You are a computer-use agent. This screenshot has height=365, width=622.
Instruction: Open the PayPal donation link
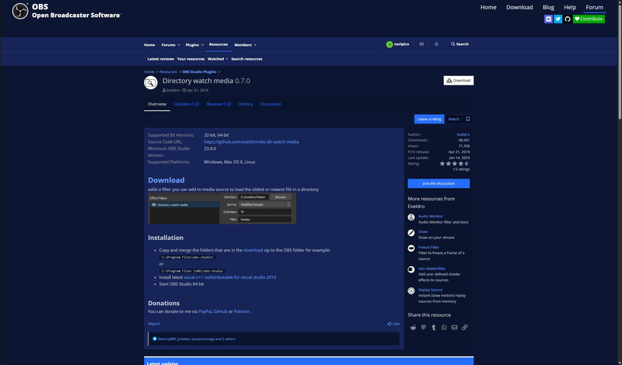pyautogui.click(x=205, y=311)
